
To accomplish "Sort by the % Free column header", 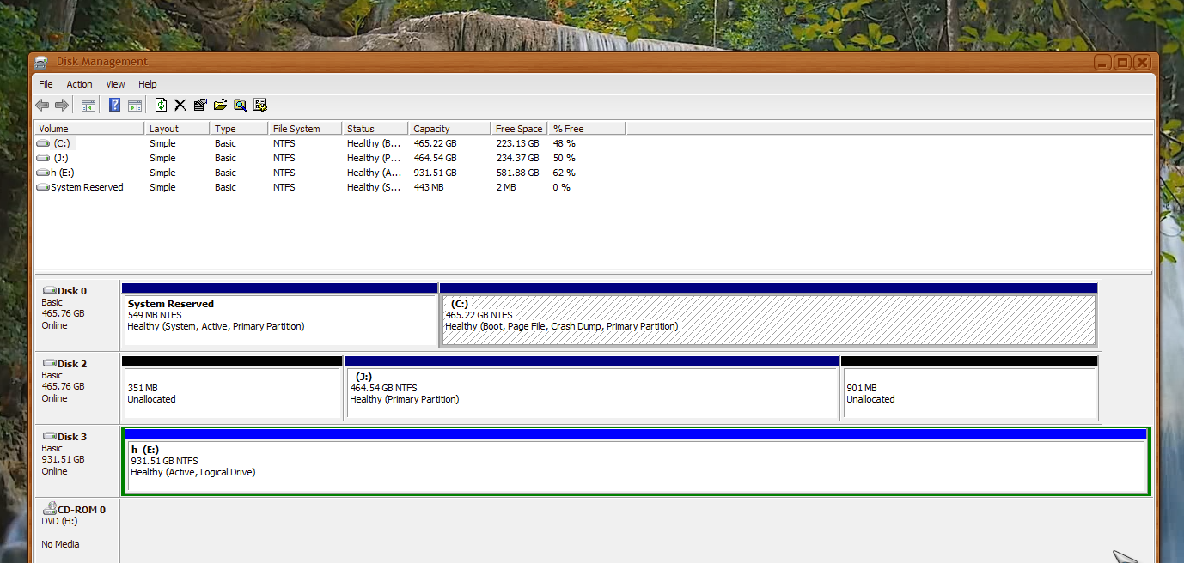I will pyautogui.click(x=587, y=129).
